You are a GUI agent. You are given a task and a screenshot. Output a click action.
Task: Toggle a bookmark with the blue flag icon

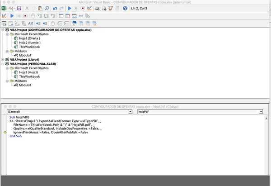pyautogui.click(x=75, y=23)
